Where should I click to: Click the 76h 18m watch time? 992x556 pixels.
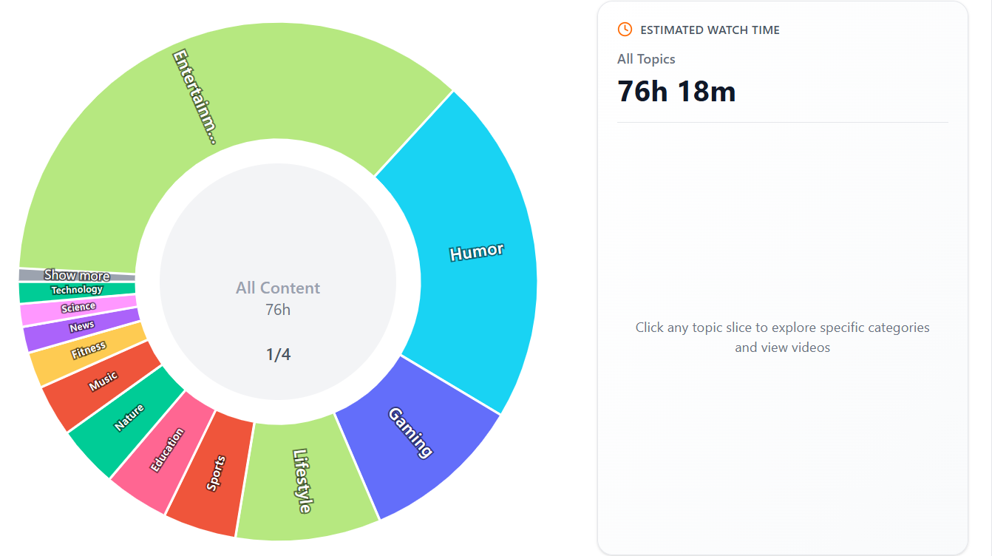676,91
